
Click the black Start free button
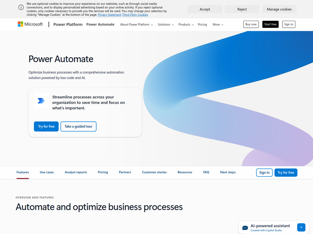[270, 24]
